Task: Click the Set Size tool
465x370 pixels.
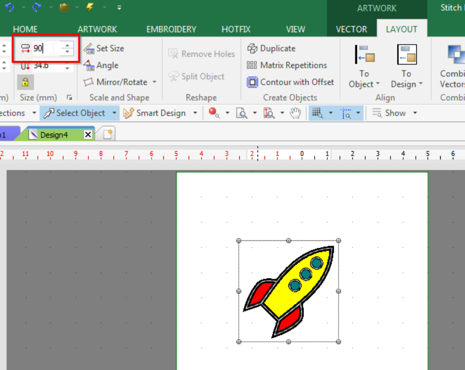Action: [104, 48]
